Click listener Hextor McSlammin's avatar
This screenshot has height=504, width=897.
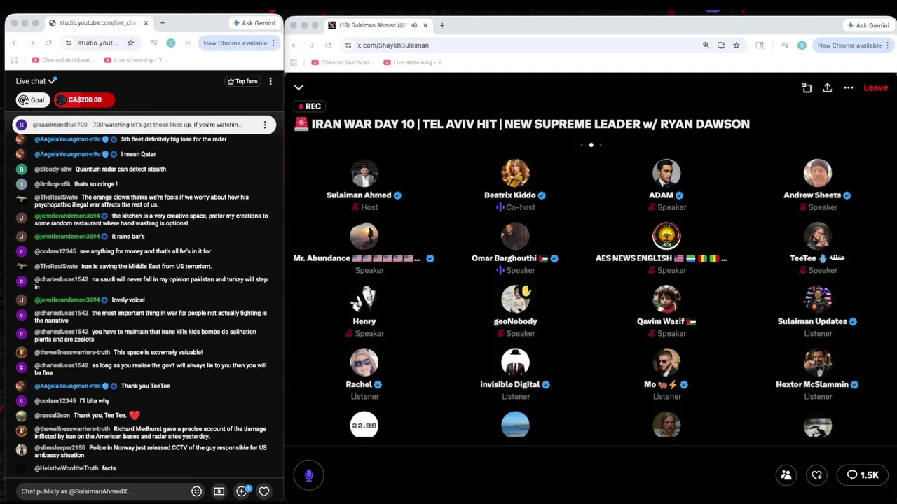coord(818,363)
